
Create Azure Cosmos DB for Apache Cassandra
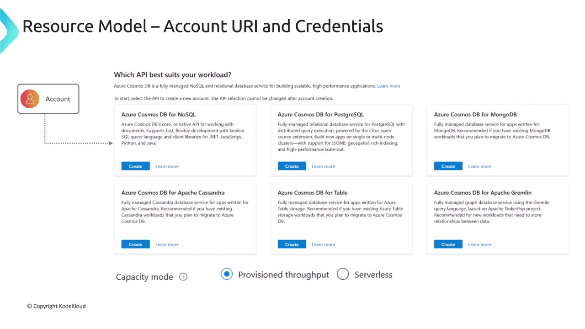tap(135, 244)
